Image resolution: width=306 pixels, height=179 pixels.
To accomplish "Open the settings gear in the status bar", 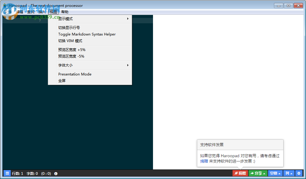I will [x=299, y=173].
